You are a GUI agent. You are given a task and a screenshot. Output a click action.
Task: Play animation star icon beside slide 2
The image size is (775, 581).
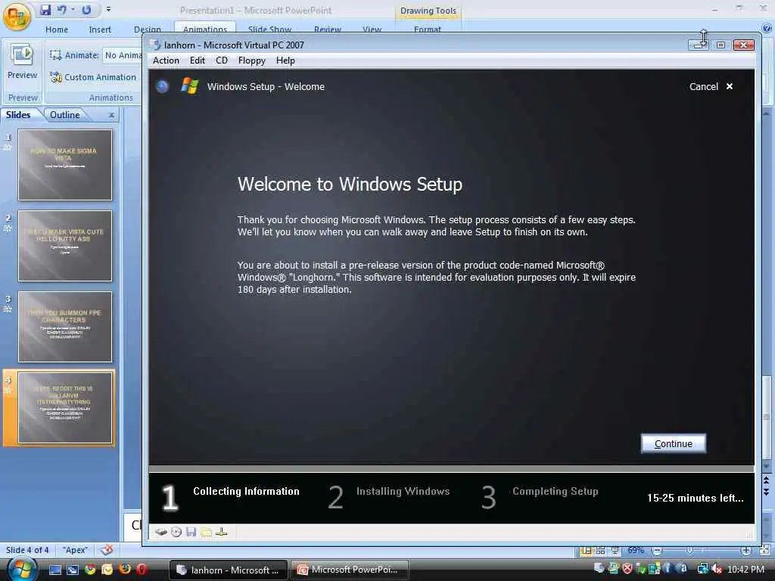[x=8, y=228]
